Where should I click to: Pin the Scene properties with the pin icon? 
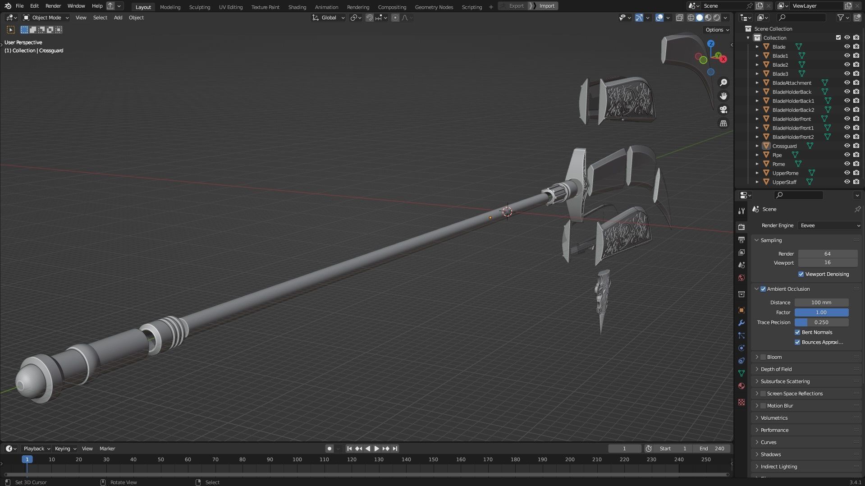point(857,209)
